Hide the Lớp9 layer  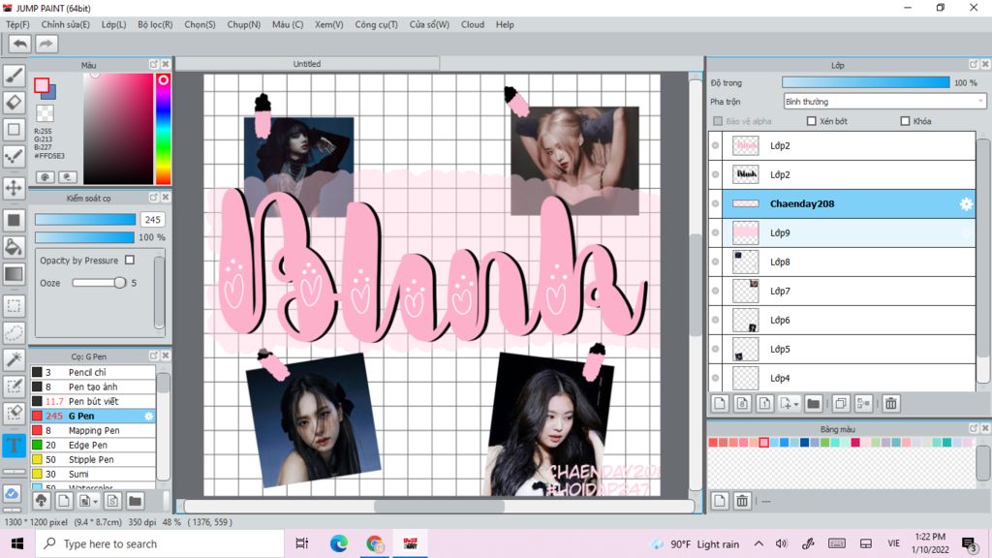click(x=716, y=232)
